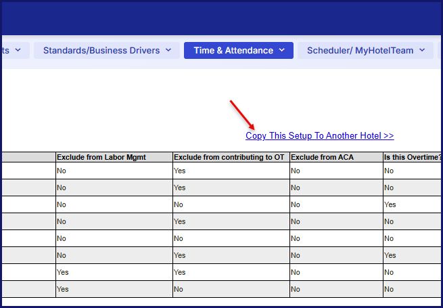Select third row's Yes in Is this Overtime column
The image size is (443, 308).
(x=390, y=204)
